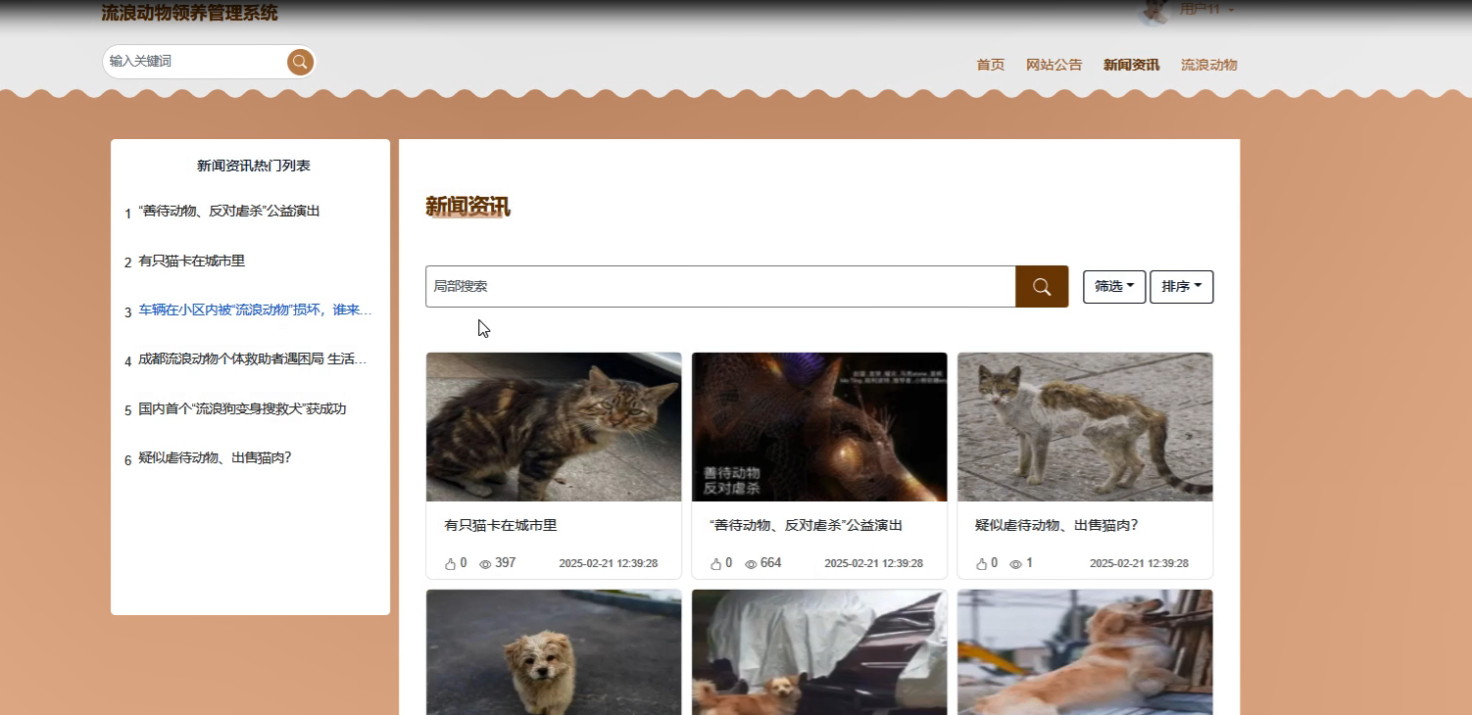The image size is (1472, 715).
Task: Open hot list item "善待动物、反对虐杀"公益演出
Action: coord(229,212)
